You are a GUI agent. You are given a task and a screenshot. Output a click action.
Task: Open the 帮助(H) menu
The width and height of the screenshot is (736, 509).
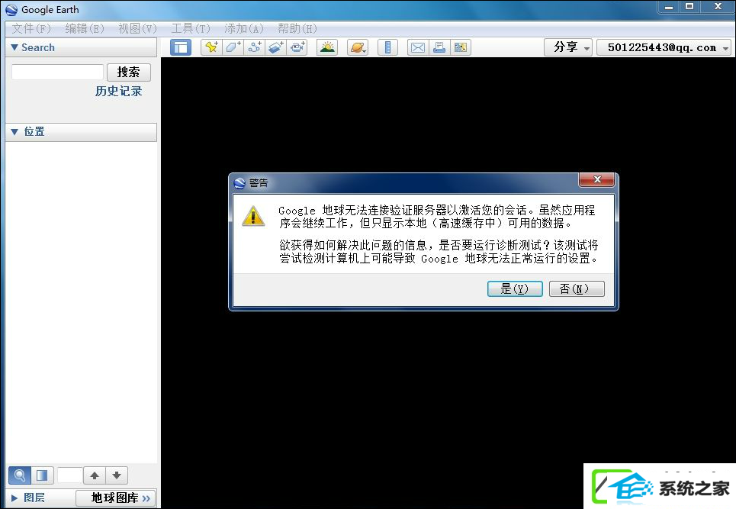click(x=297, y=29)
